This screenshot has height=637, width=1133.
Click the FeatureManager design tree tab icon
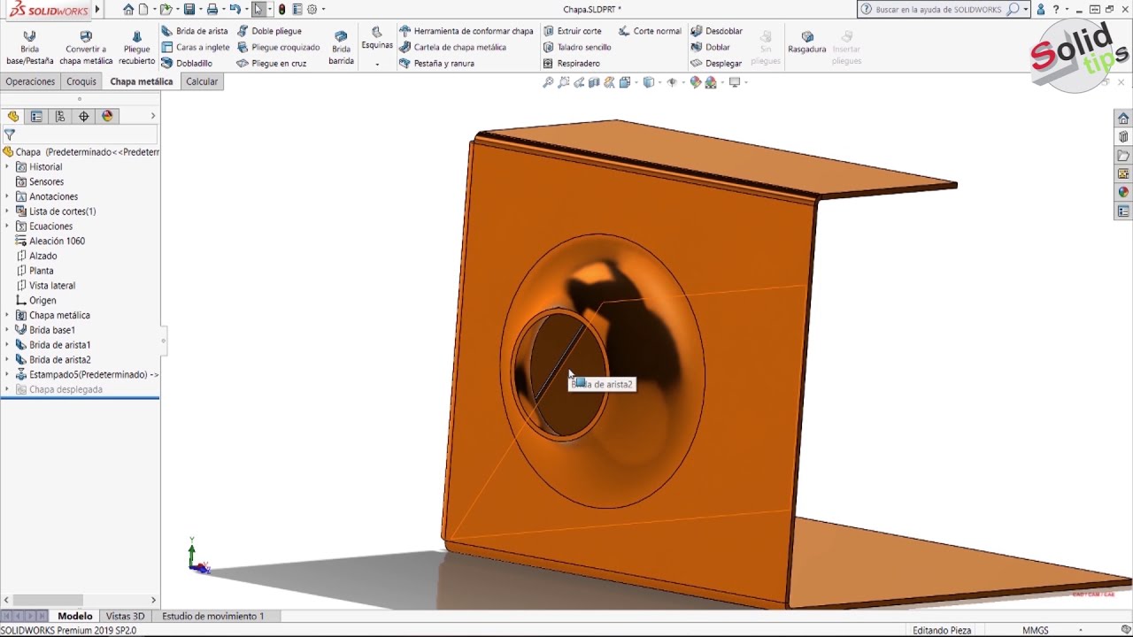click(13, 116)
